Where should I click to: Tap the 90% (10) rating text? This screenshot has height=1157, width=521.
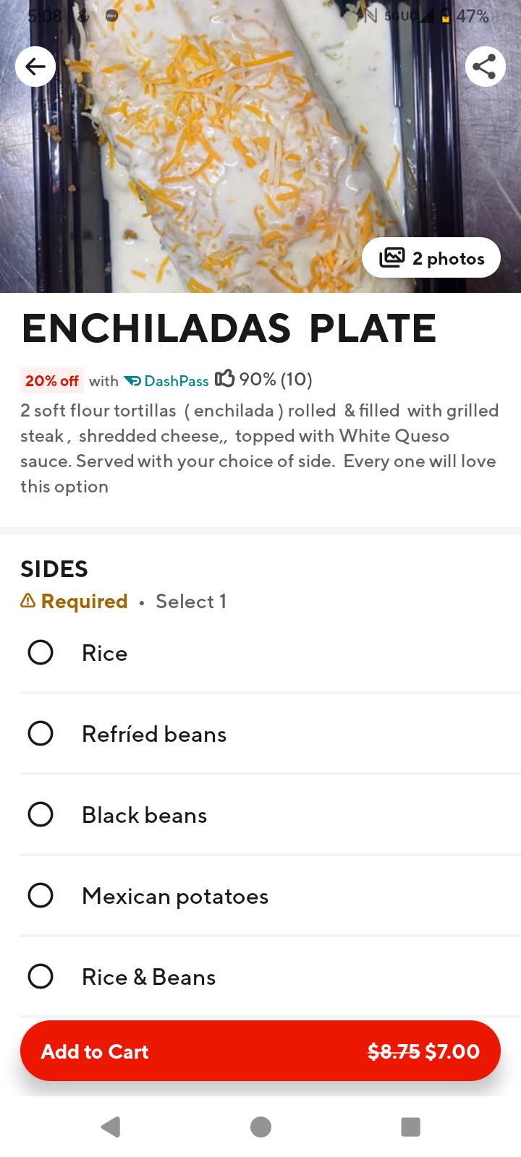tap(276, 380)
